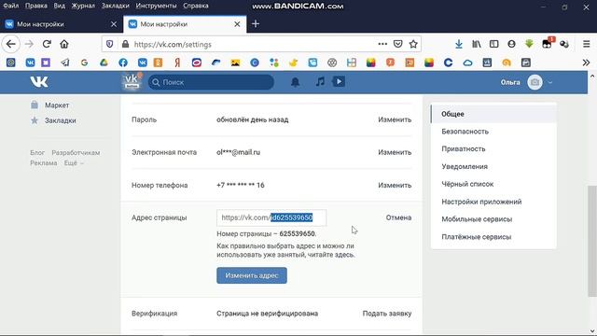
Task: Expand the Ещё footer dropdown
Action: point(74,163)
